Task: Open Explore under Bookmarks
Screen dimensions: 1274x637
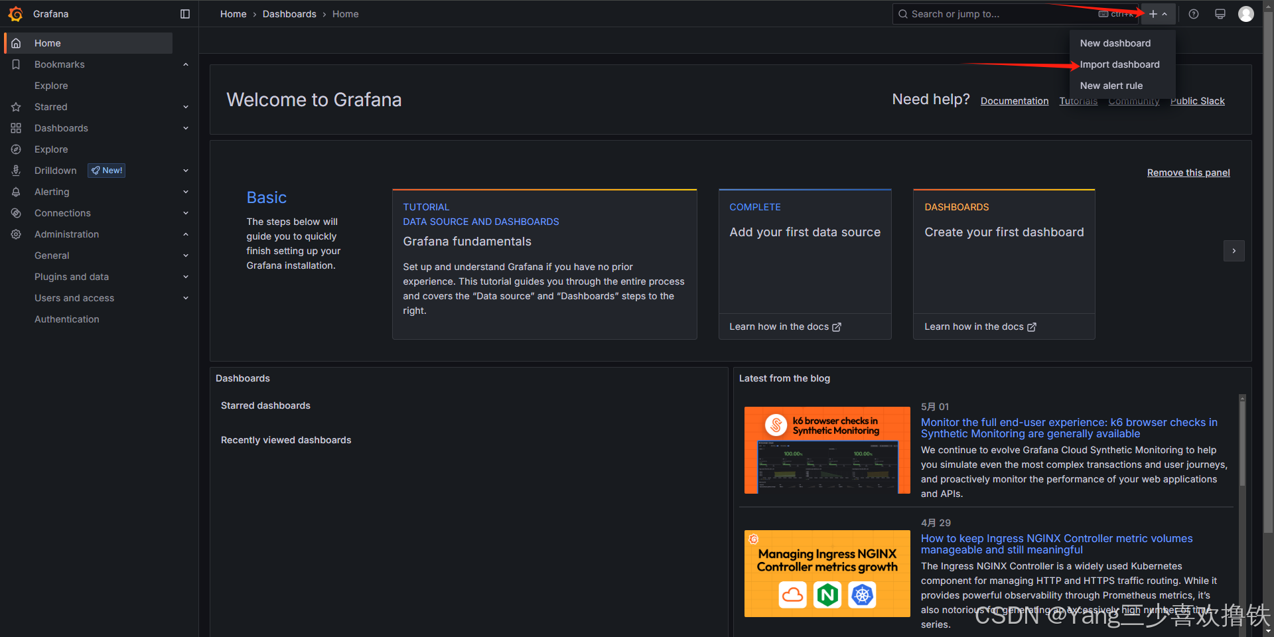Action: click(x=51, y=86)
